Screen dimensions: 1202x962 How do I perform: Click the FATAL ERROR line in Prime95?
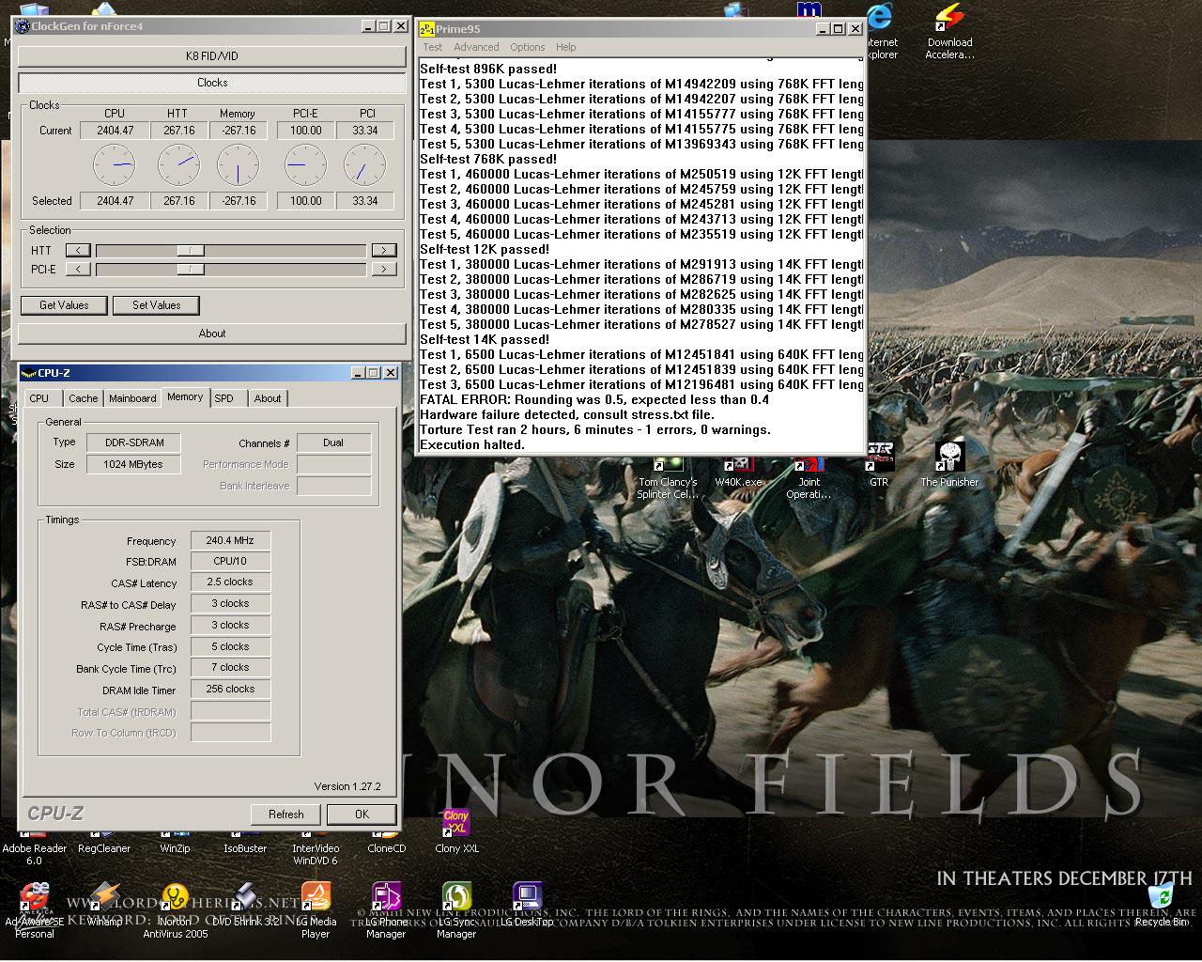[x=594, y=399]
